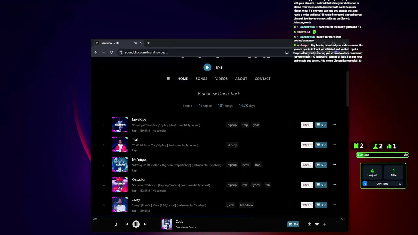
Task: Click the 13 top 50 stat
Action: [205, 106]
